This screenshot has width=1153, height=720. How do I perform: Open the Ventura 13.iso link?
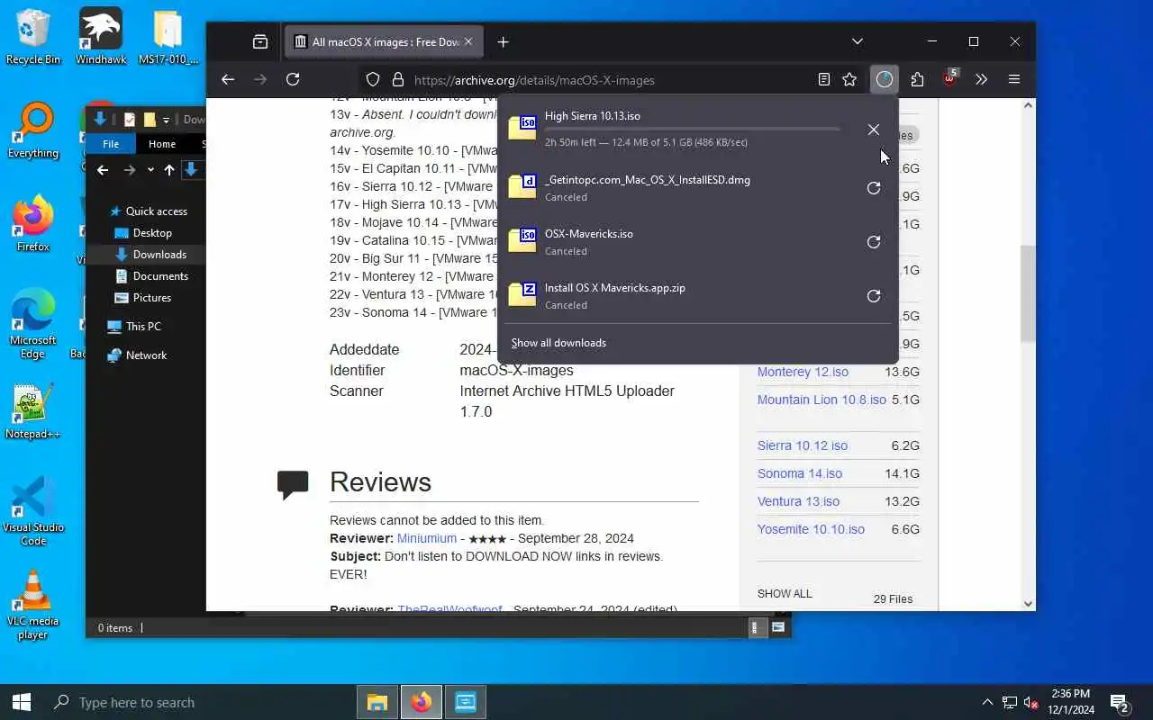coord(798,501)
